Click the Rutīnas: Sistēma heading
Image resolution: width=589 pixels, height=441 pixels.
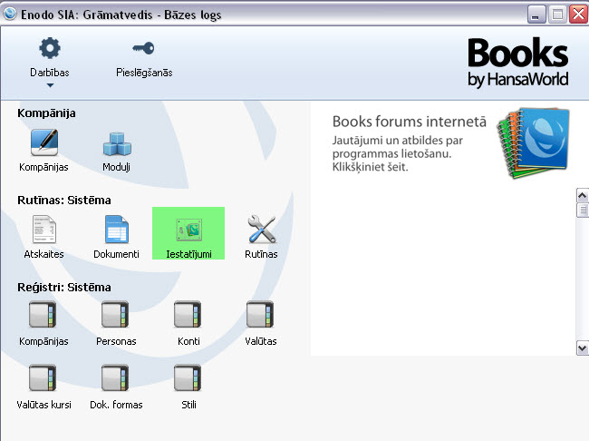pos(64,200)
